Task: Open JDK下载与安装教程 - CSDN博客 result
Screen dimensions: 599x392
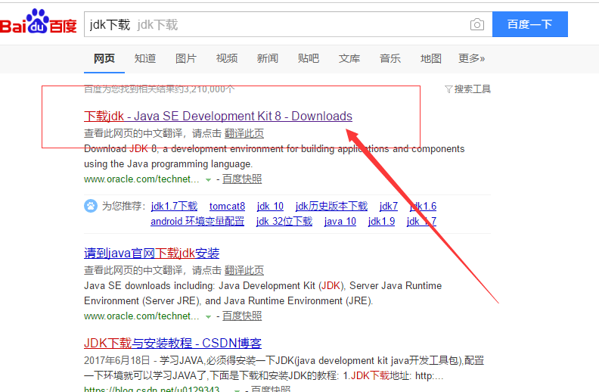Action: click(x=172, y=343)
